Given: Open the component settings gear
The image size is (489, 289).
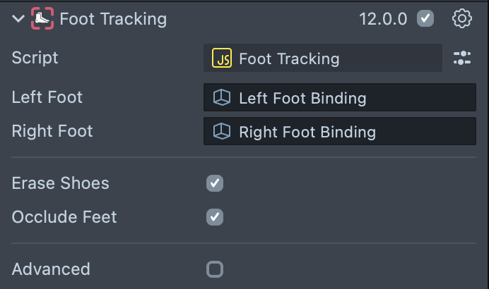Looking at the screenshot, I should click(x=461, y=19).
